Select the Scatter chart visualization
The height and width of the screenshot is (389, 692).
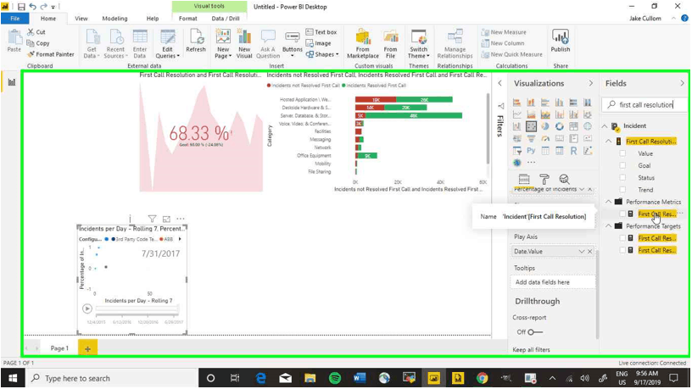531,126
